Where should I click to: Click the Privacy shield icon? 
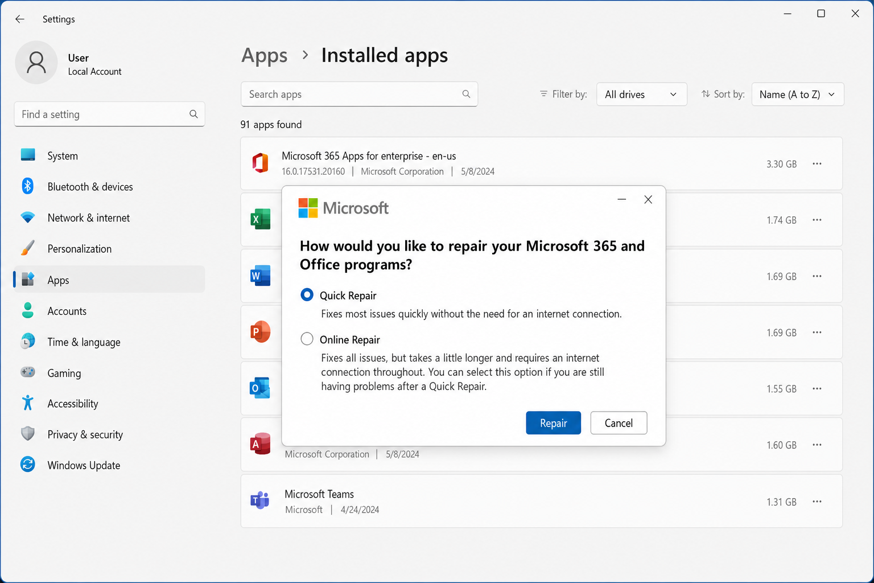tap(28, 434)
